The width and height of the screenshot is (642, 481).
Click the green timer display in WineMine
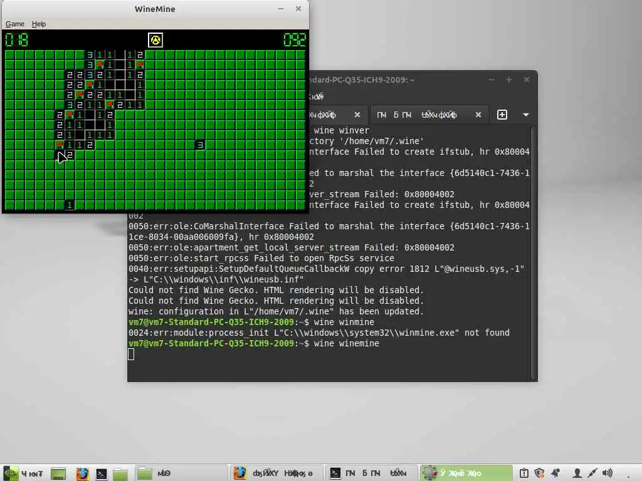coord(295,39)
